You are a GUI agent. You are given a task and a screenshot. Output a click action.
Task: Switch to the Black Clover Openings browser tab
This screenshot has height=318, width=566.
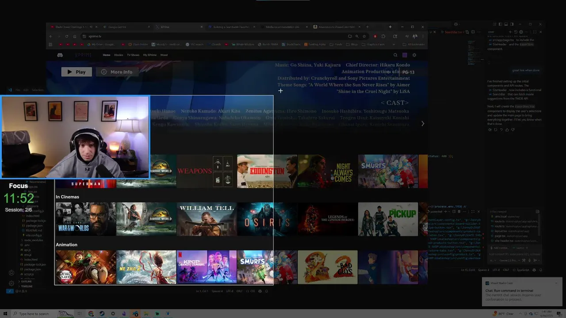pyautogui.click(x=73, y=27)
